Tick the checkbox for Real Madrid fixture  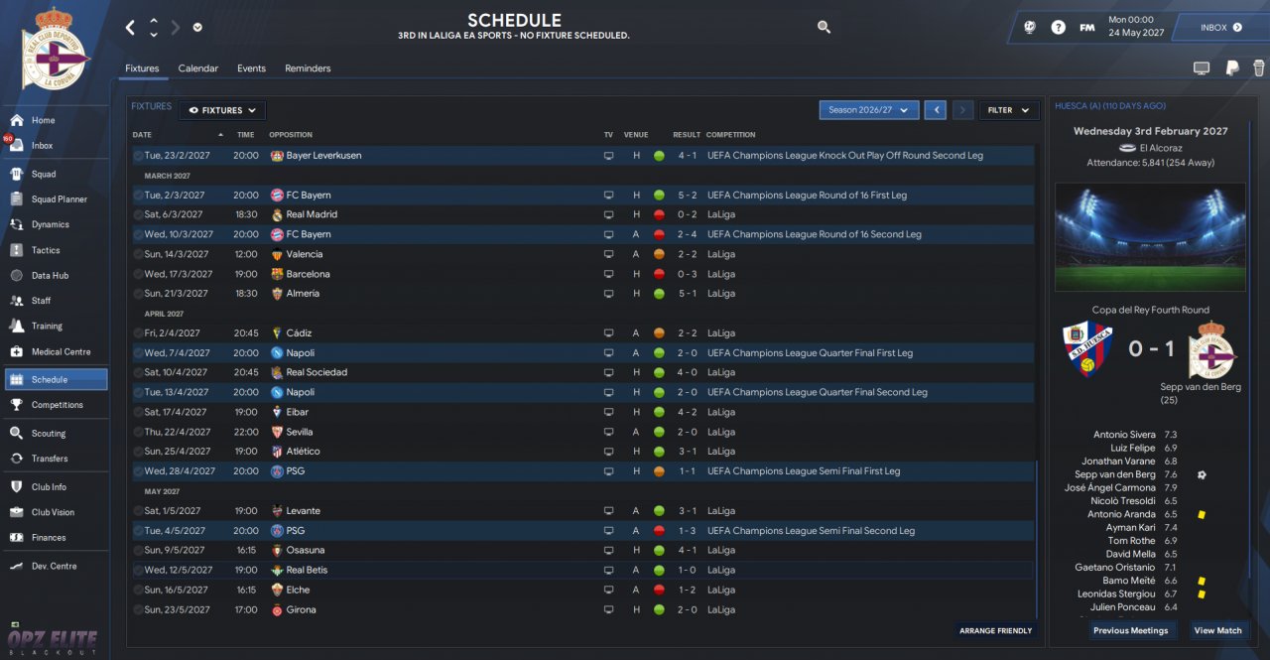pos(138,214)
